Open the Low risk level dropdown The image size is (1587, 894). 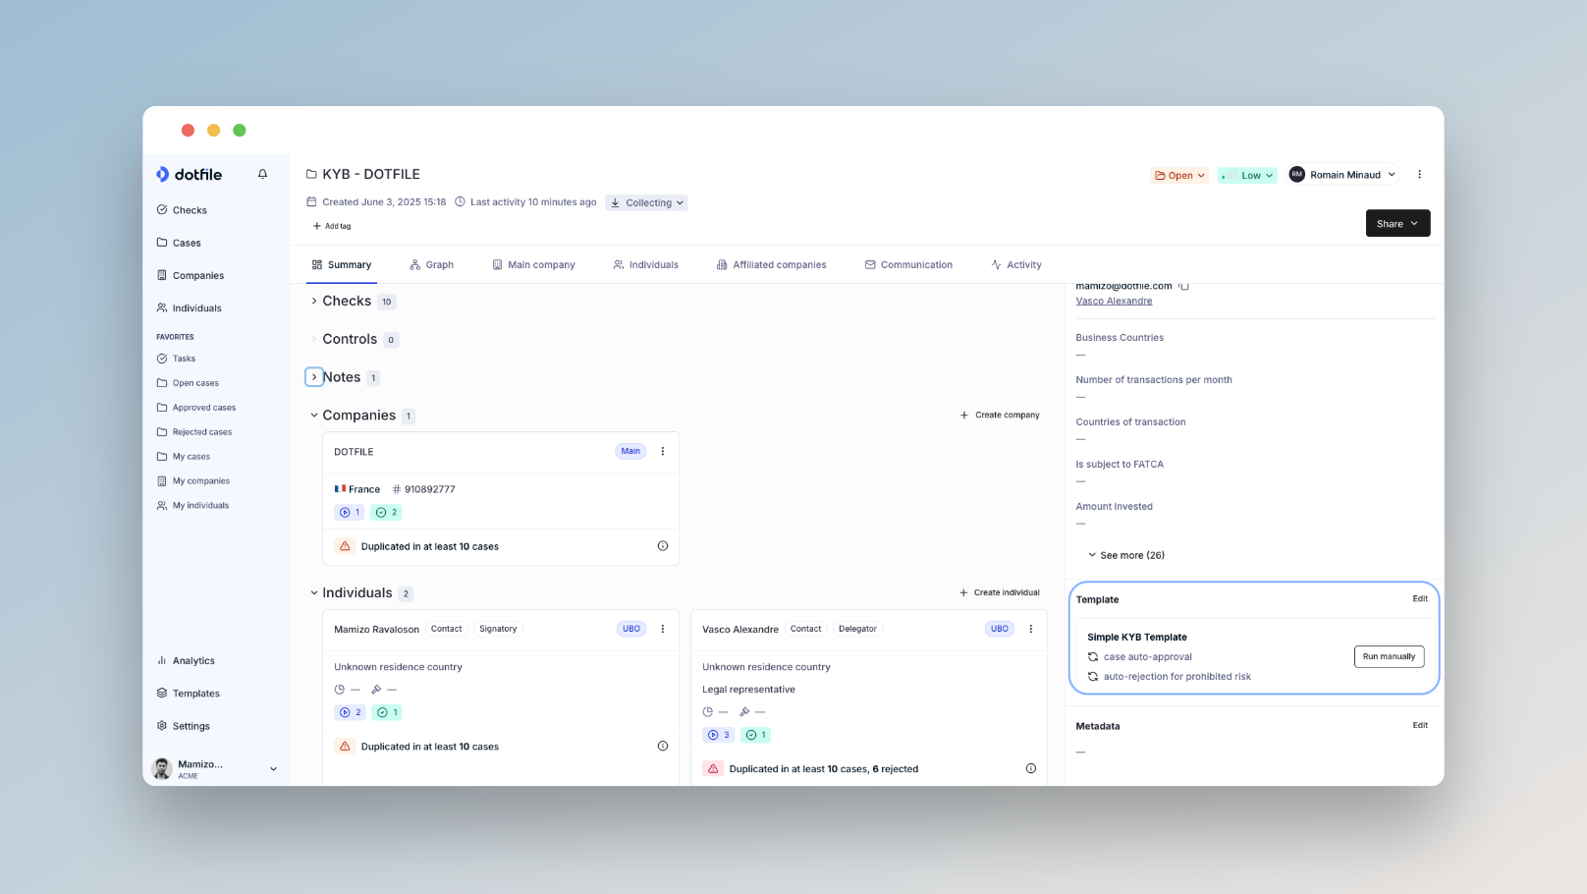pyautogui.click(x=1247, y=175)
